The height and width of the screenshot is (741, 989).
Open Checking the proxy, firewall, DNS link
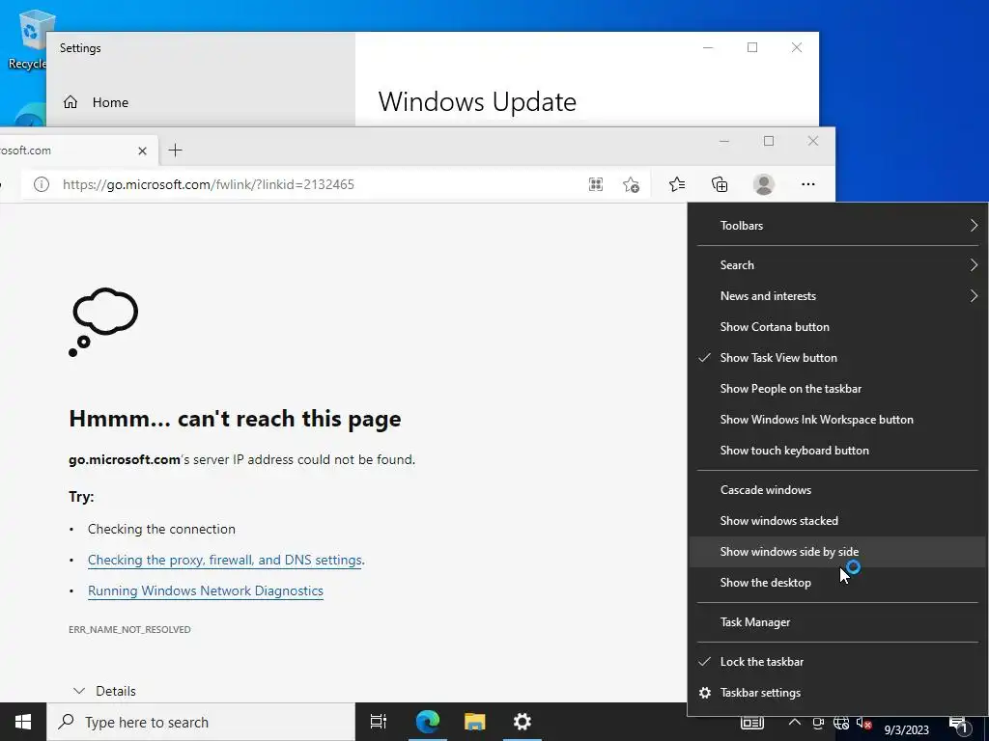[x=224, y=560]
